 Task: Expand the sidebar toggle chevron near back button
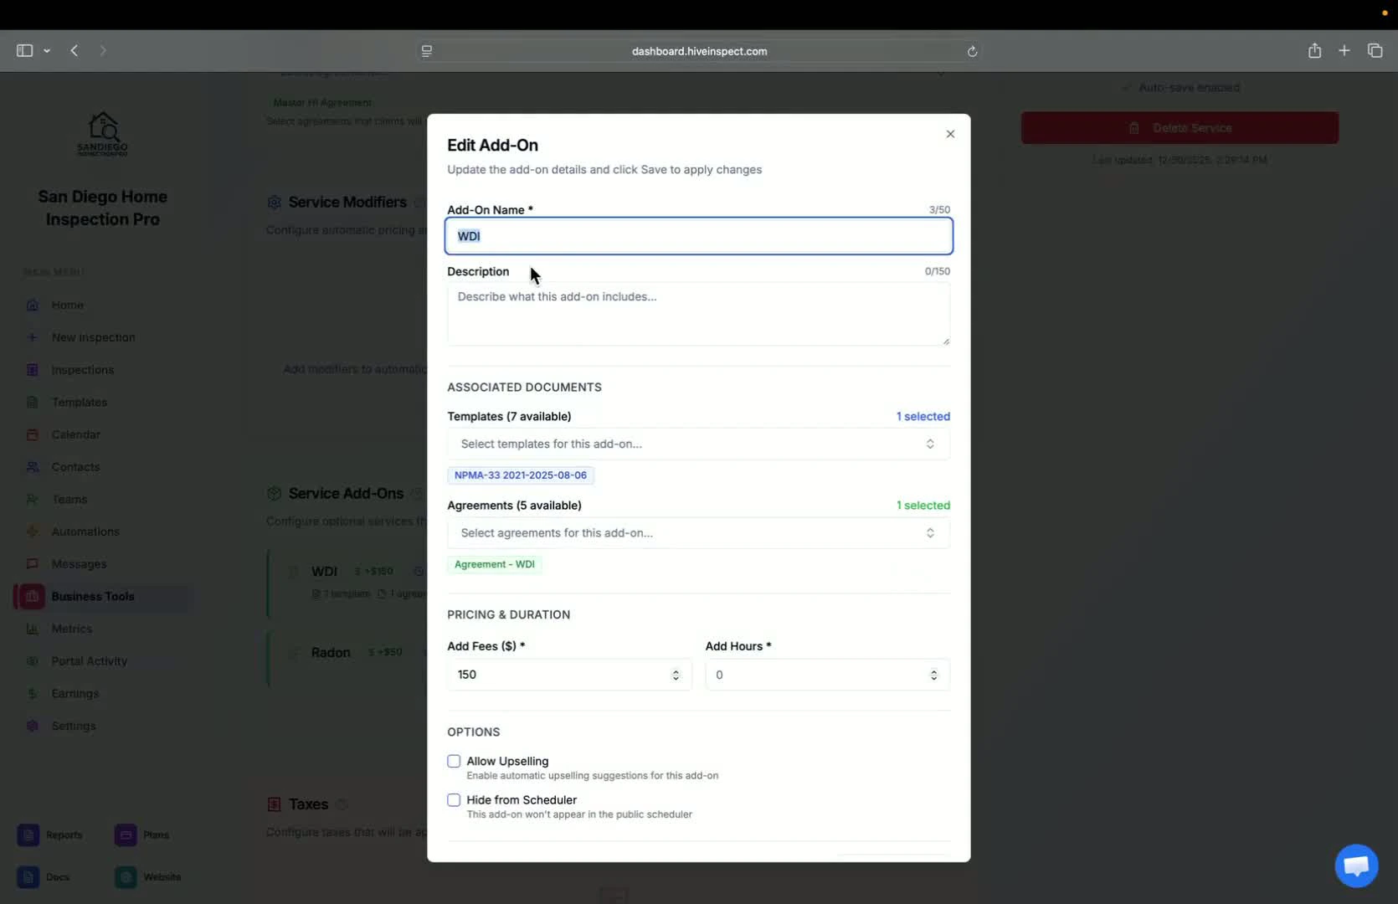(x=47, y=50)
